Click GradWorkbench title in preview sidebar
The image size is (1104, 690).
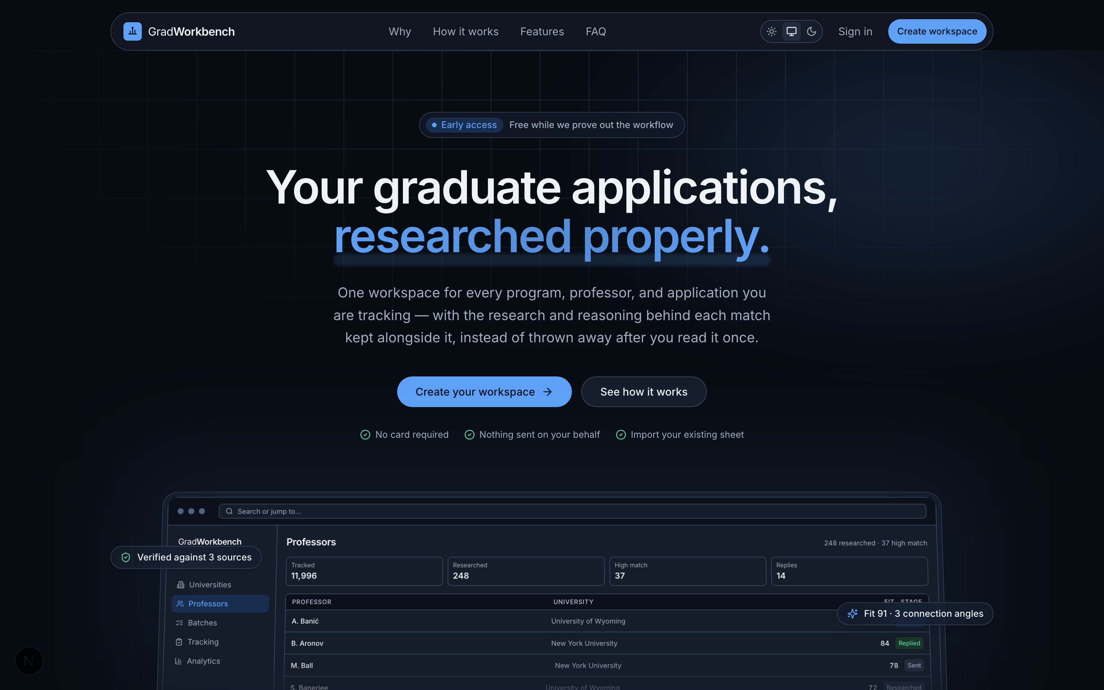210,541
